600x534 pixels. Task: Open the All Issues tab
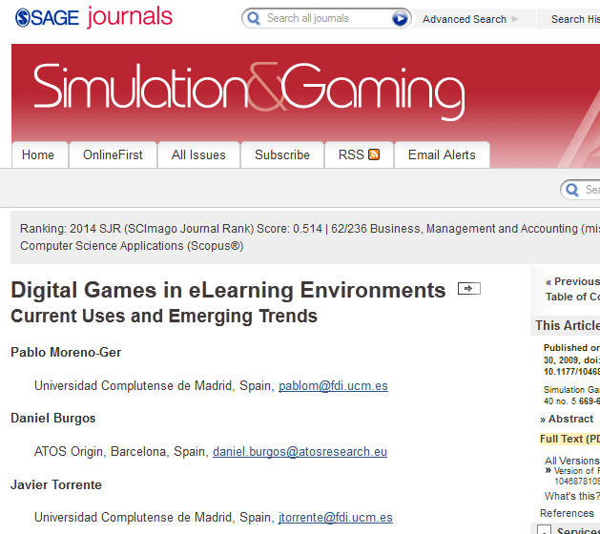coord(198,154)
